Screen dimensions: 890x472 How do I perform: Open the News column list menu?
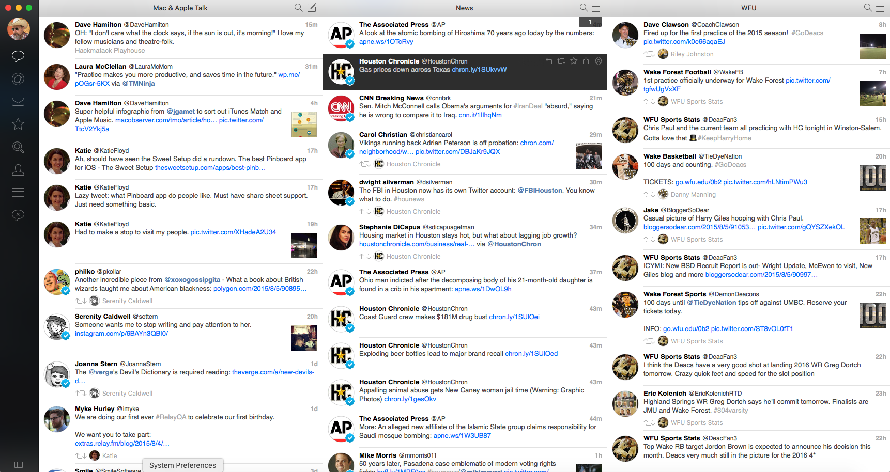pyautogui.click(x=596, y=8)
